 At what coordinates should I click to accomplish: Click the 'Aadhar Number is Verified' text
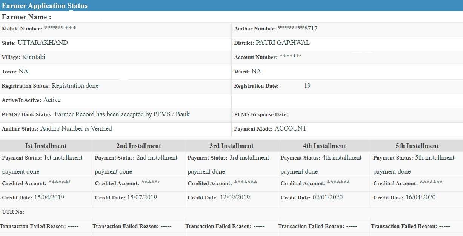pyautogui.click(x=76, y=129)
